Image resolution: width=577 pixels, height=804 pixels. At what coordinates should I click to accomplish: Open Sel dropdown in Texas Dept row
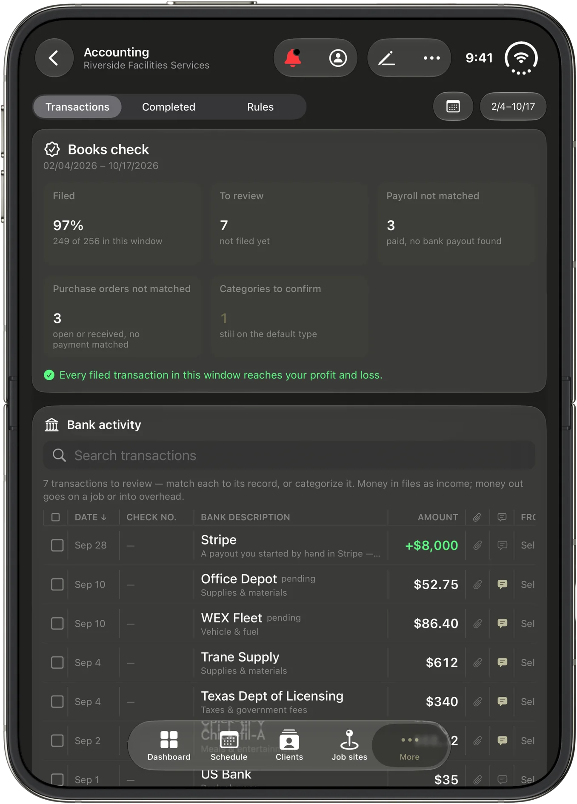pyautogui.click(x=528, y=702)
